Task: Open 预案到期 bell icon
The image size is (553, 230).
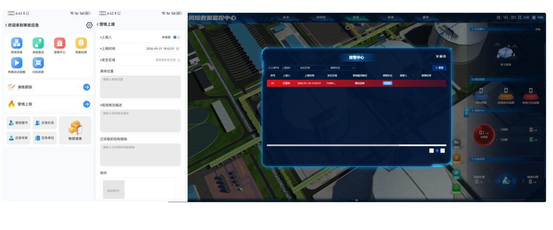Action: 81,43
